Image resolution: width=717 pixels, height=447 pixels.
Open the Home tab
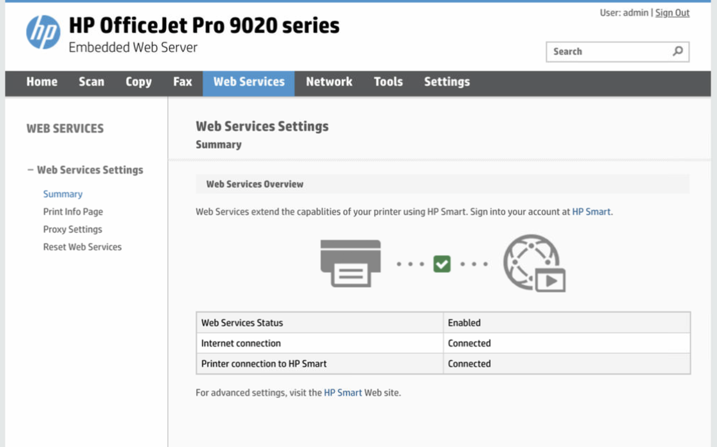pos(42,82)
